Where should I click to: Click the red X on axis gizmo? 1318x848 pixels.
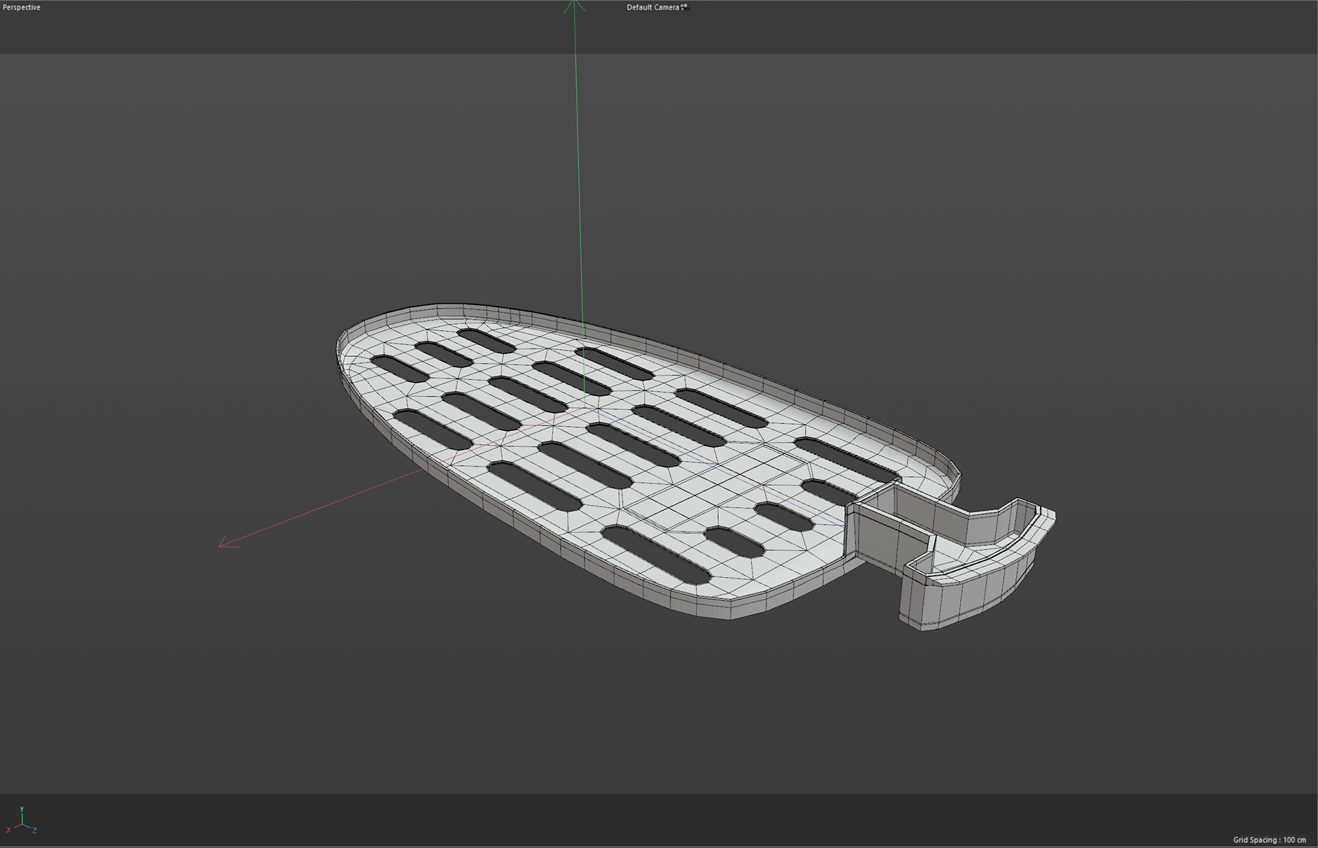pos(8,830)
